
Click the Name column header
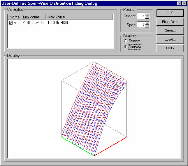coord(15,17)
